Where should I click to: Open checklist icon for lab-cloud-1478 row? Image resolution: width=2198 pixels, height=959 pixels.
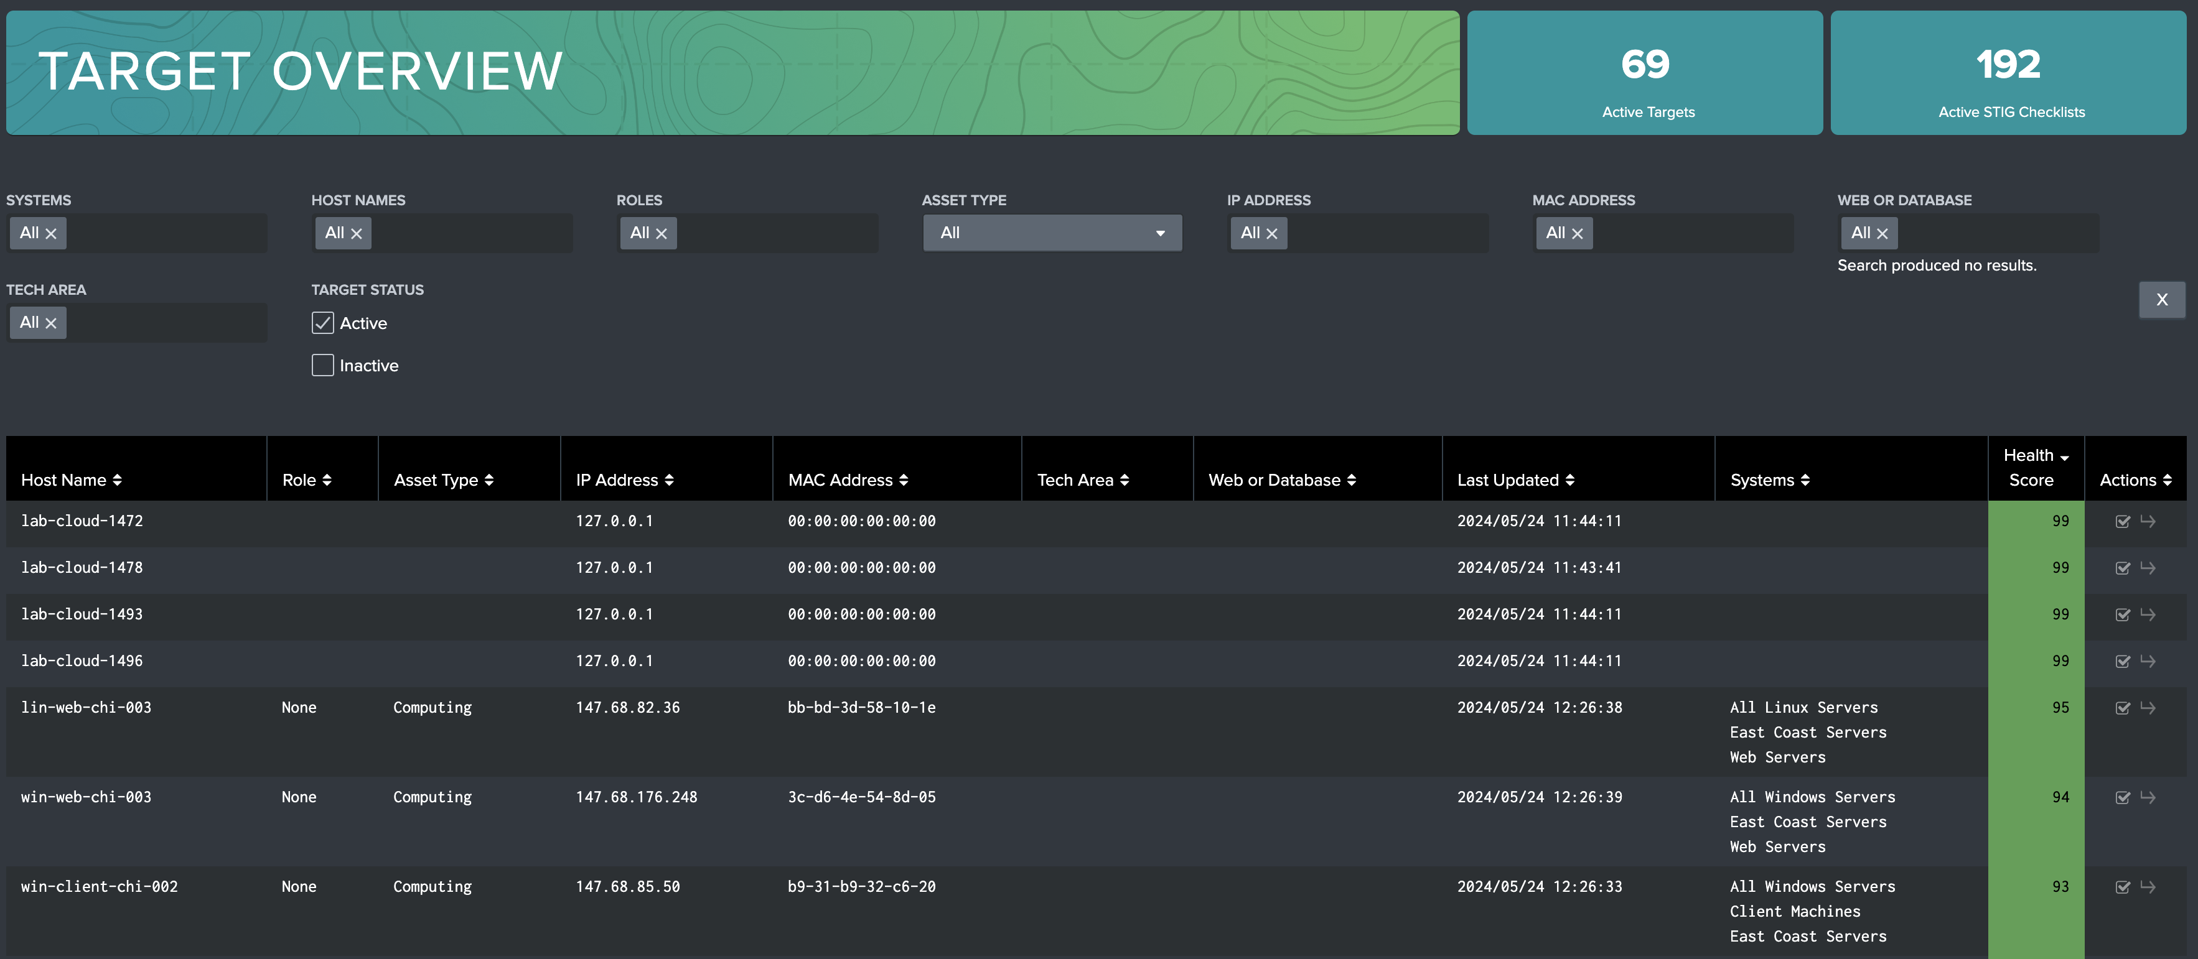click(2123, 568)
